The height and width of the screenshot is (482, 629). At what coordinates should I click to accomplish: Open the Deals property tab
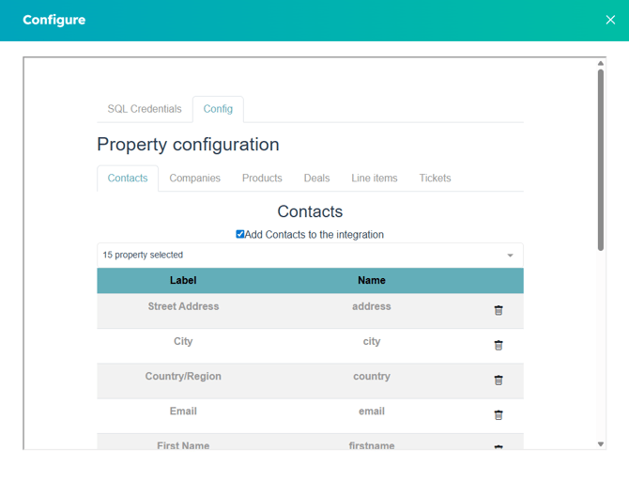point(316,178)
